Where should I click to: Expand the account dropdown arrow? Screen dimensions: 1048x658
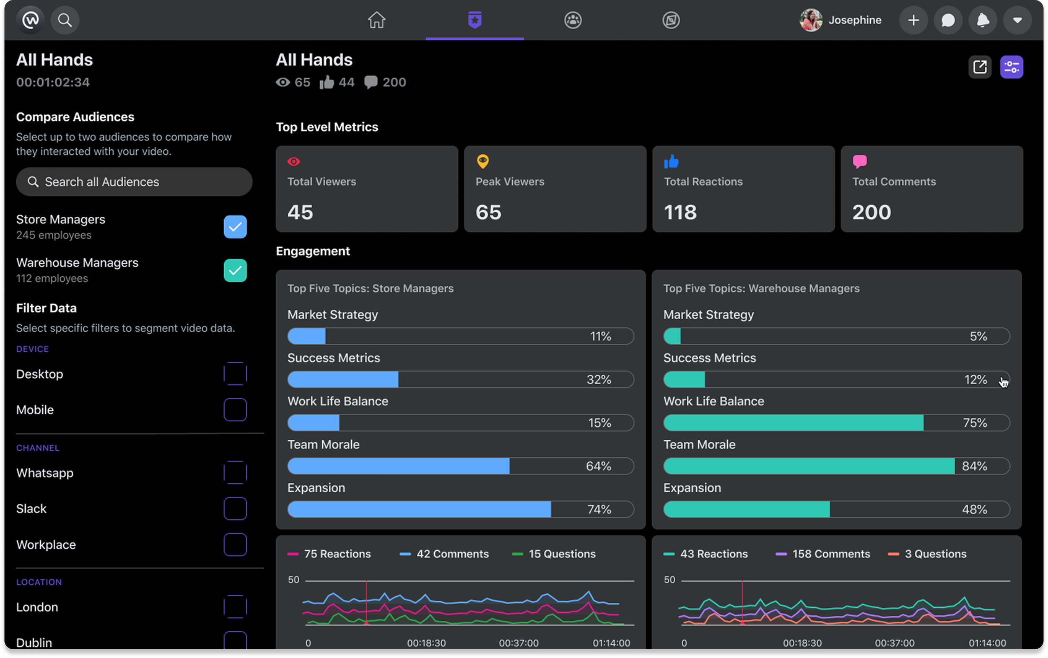pos(1017,20)
